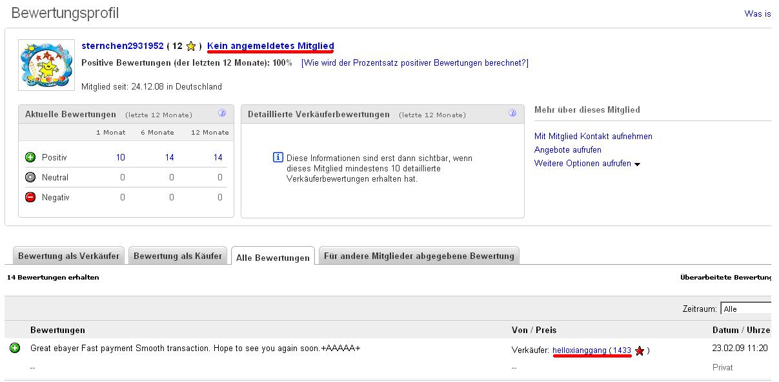779x382 pixels.
Task: Open the helloxianggang seller link
Action: point(579,350)
